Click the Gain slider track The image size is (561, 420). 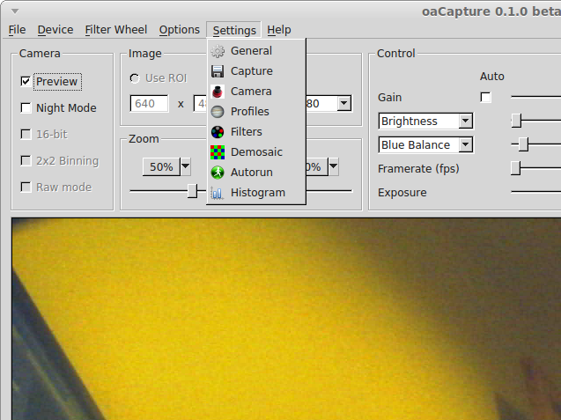(x=536, y=97)
